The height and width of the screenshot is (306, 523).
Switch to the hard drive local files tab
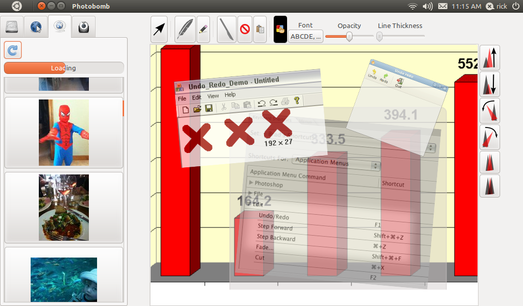[12, 27]
